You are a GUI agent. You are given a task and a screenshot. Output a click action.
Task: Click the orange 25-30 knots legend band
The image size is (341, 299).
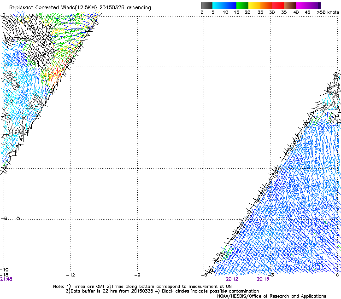266,6
